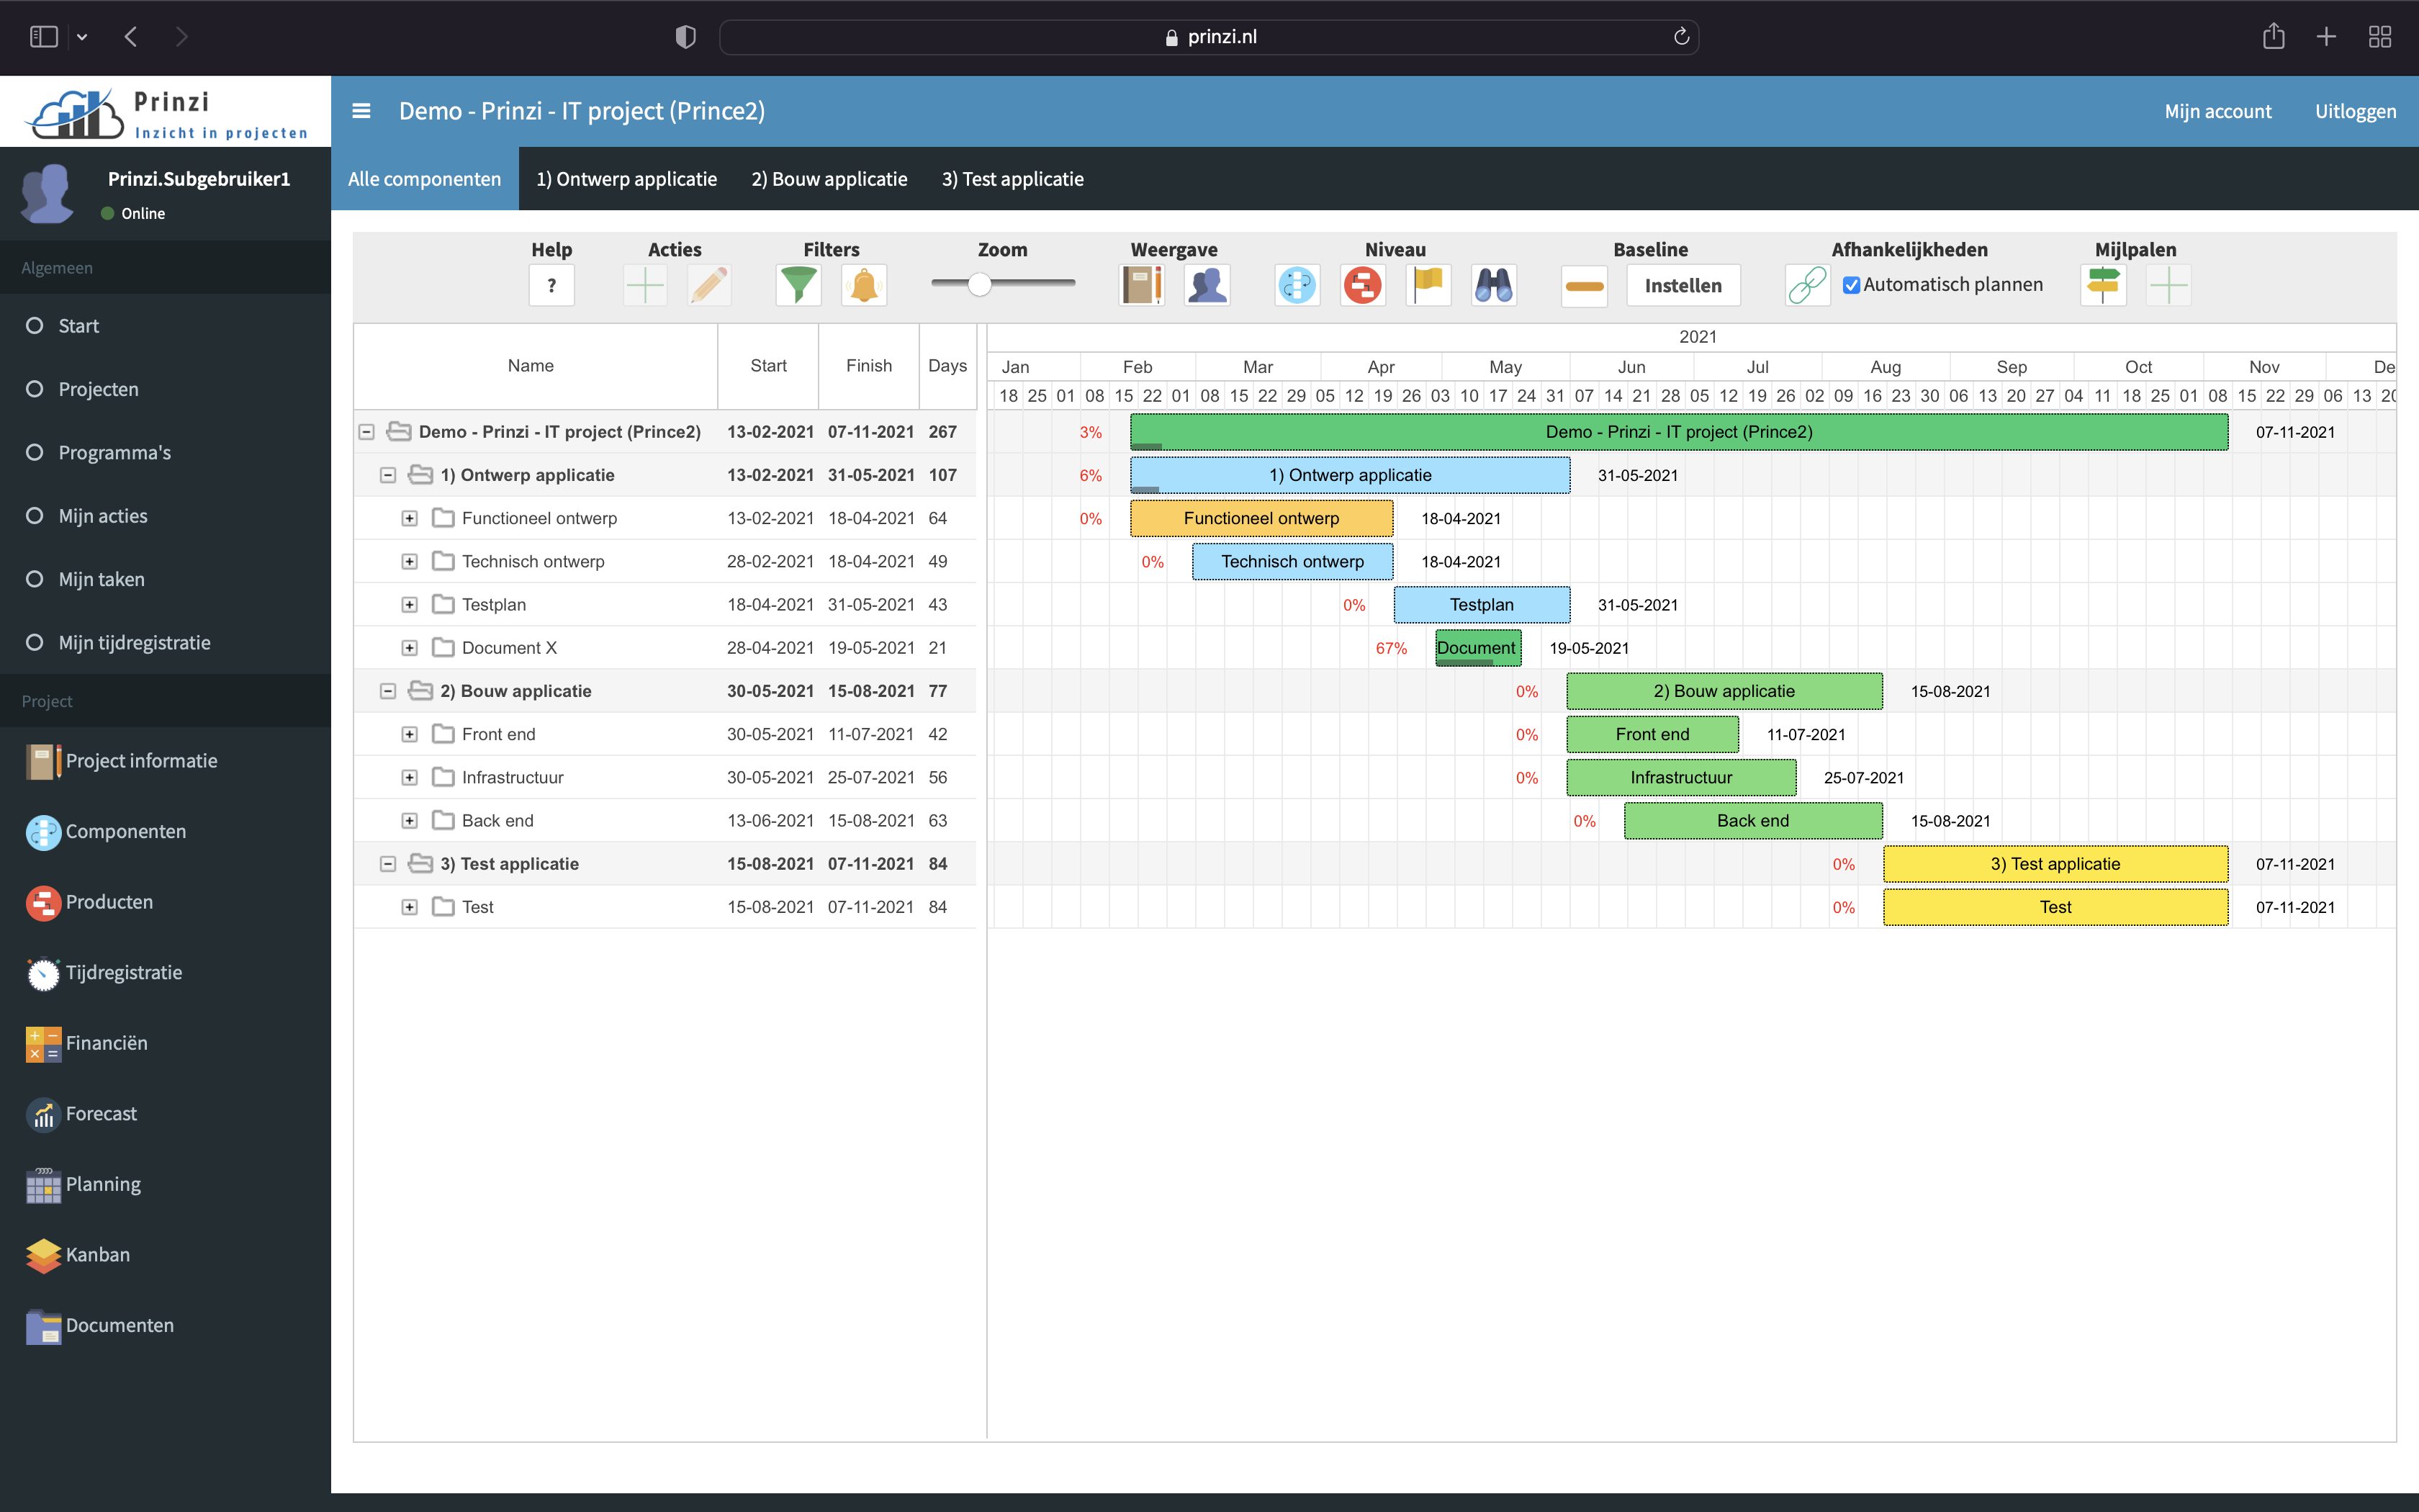Expand the Technisch ontwerp row
2419x1512 pixels.
point(410,562)
